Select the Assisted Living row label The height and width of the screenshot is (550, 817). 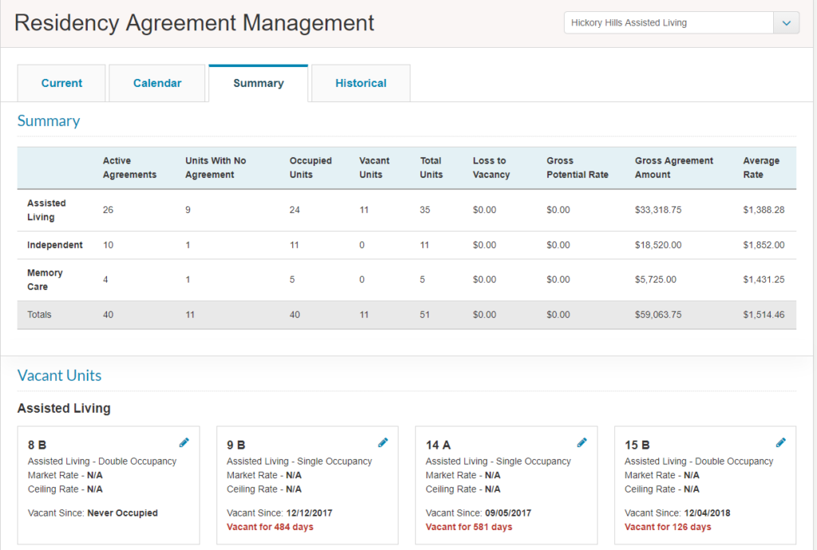(x=46, y=210)
